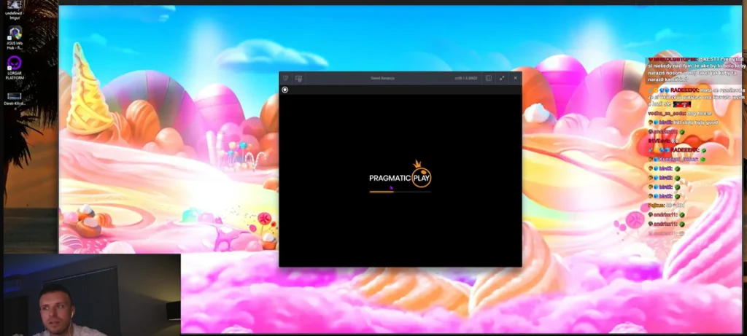747x336 pixels.
Task: Close the Sweet Bonanza game window
Action: point(515,78)
